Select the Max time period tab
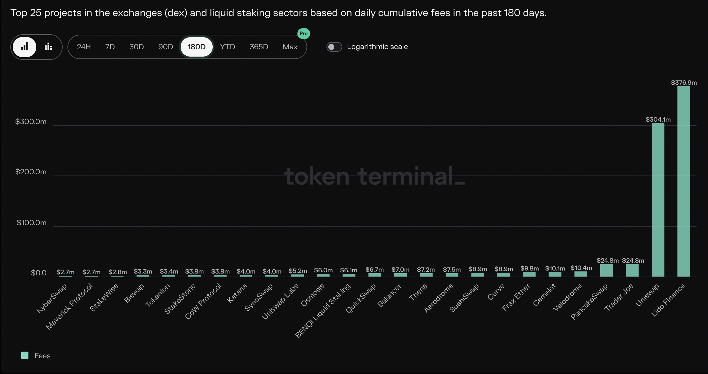Screen dimensions: 708x374 click(290, 46)
